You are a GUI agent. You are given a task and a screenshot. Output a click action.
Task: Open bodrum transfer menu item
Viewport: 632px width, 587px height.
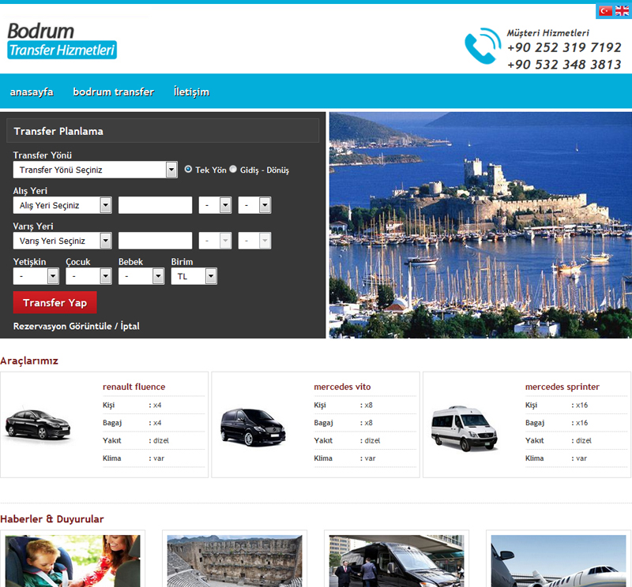click(x=114, y=92)
